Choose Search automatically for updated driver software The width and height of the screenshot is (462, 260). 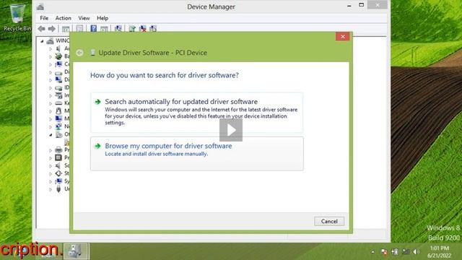click(x=197, y=112)
